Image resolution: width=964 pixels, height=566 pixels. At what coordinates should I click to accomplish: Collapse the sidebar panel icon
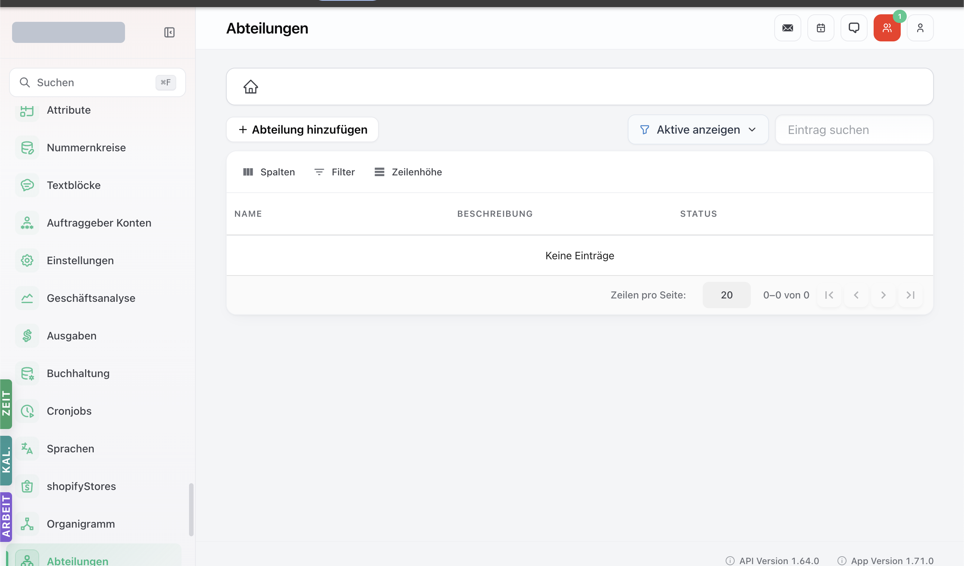coord(169,32)
